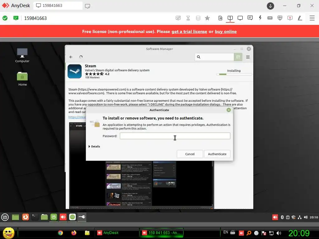Go back in Software Manager
Image resolution: width=319 pixels, height=239 pixels.
click(x=71, y=57)
